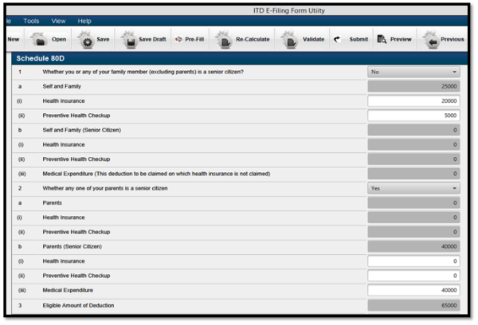
Task: Open the Help menu
Action: [84, 21]
